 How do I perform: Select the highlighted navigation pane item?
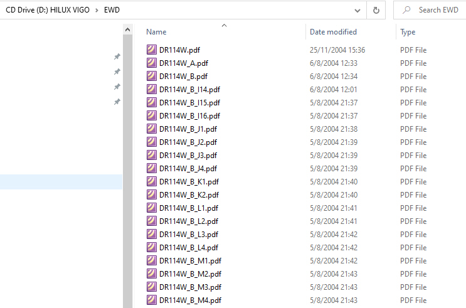pos(61,182)
